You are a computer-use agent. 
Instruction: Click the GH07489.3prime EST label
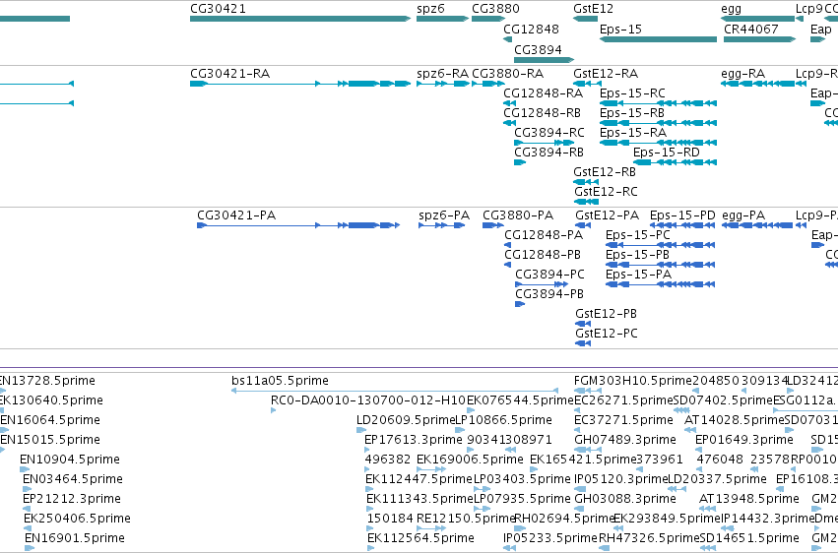tap(625, 440)
